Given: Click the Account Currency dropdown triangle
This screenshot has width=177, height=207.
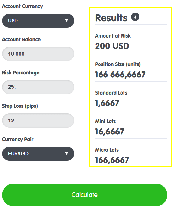Looking at the screenshot, I should click(66, 20).
